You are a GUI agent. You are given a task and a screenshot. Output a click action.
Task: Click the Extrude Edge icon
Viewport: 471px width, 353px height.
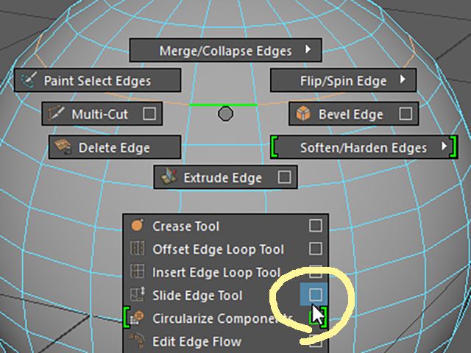pyautogui.click(x=169, y=176)
